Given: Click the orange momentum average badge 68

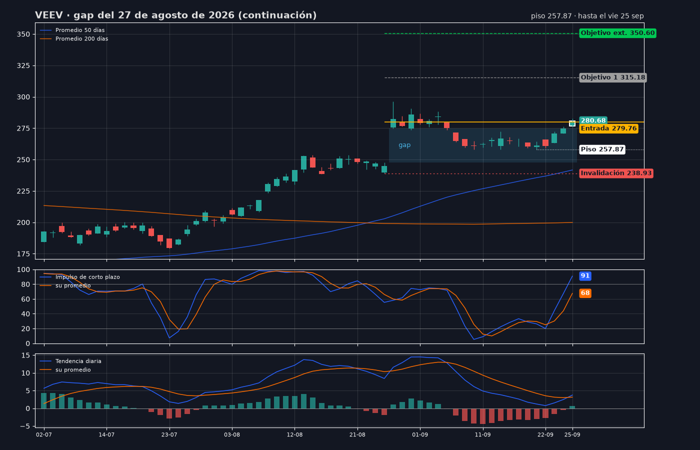Looking at the screenshot, I should 585,293.
